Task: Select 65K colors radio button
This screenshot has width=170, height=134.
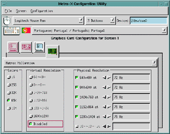Action: pyautogui.click(x=9, y=100)
